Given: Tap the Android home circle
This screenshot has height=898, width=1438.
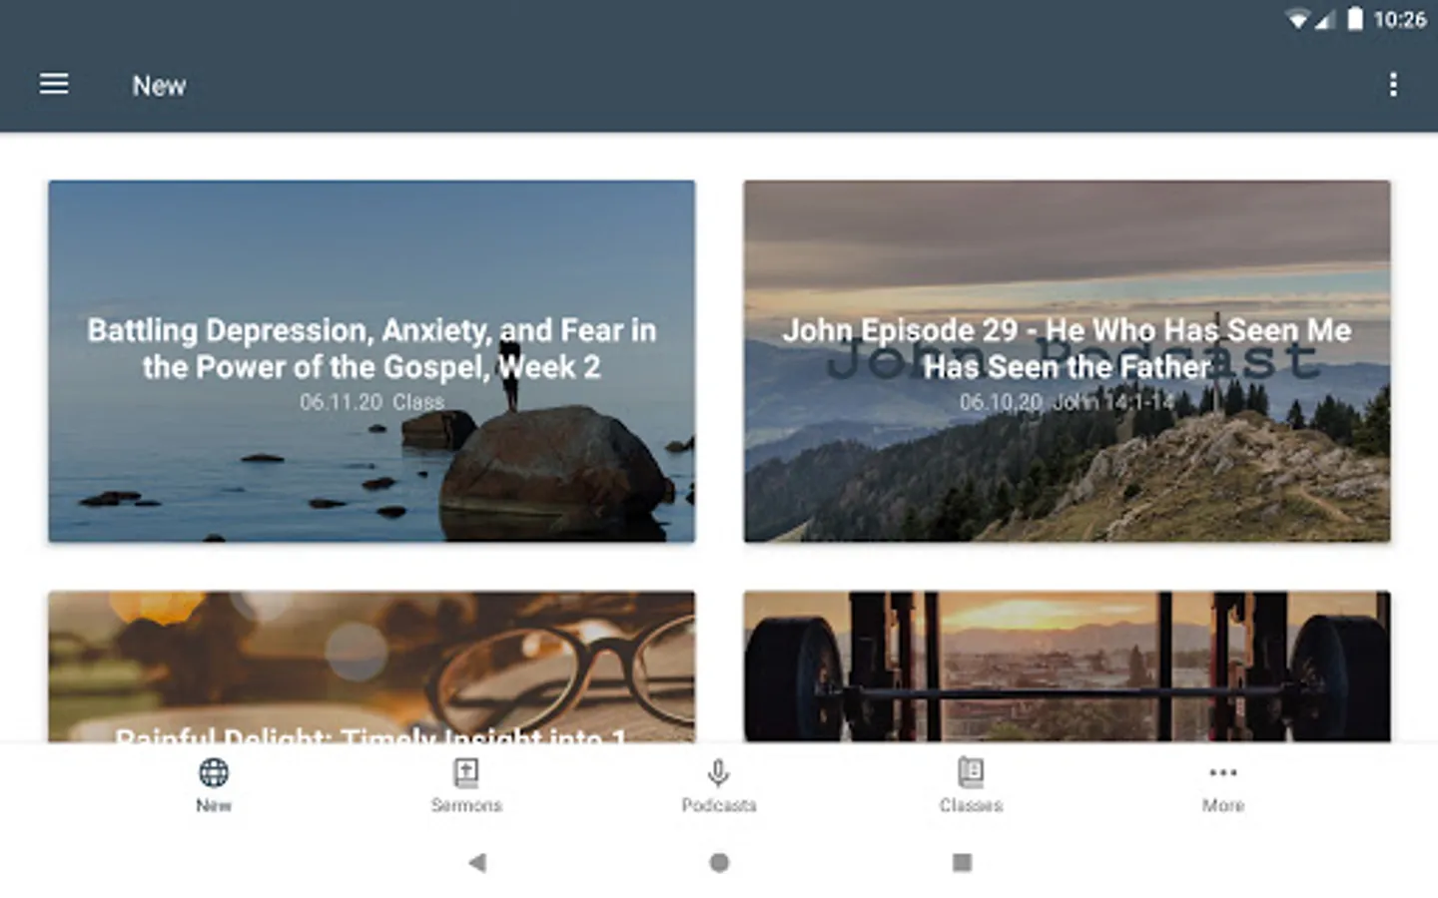Looking at the screenshot, I should click(719, 862).
